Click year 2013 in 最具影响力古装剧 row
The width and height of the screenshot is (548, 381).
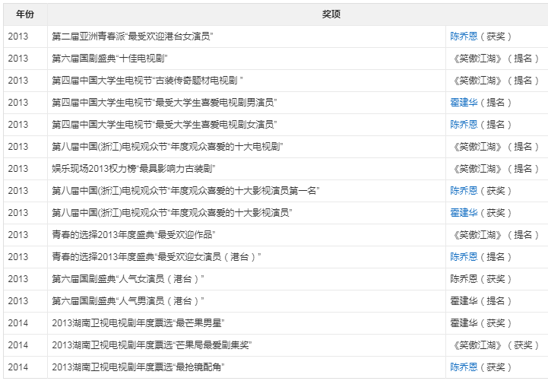(x=17, y=169)
